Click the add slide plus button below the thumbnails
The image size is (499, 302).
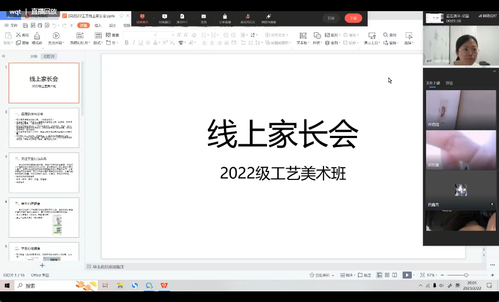42,265
